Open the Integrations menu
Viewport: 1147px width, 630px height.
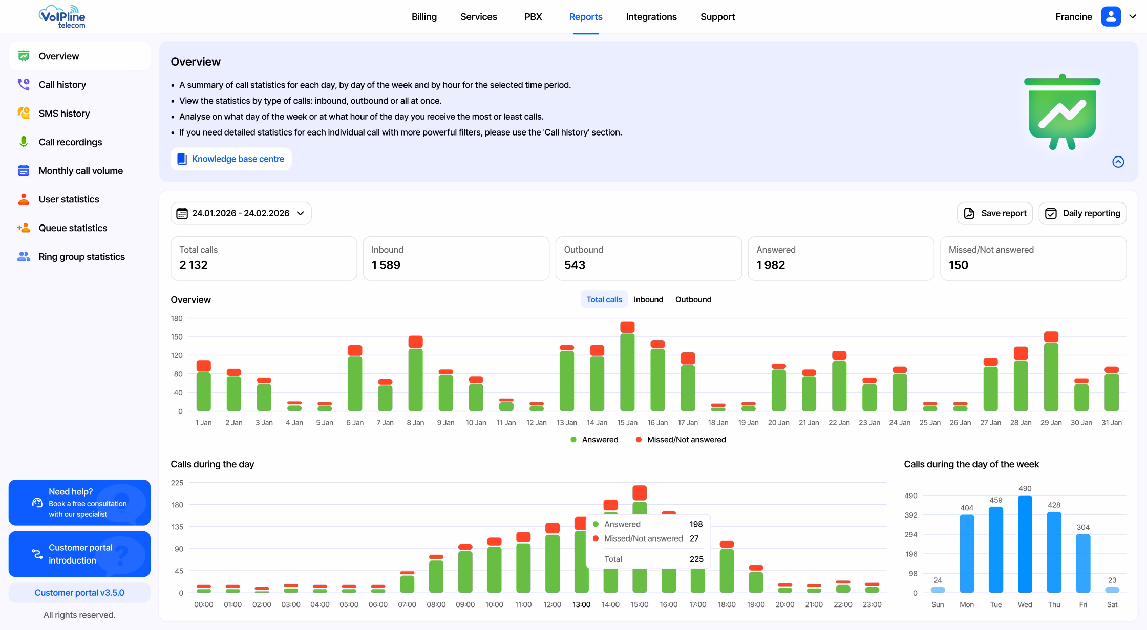(x=651, y=17)
